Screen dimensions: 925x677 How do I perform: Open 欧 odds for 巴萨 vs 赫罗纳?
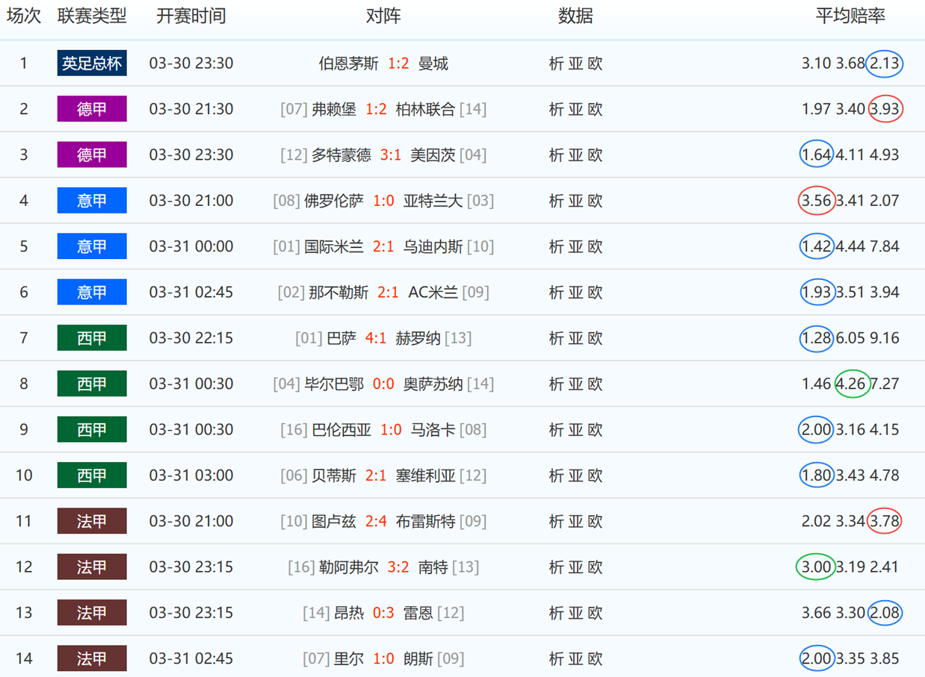[595, 338]
